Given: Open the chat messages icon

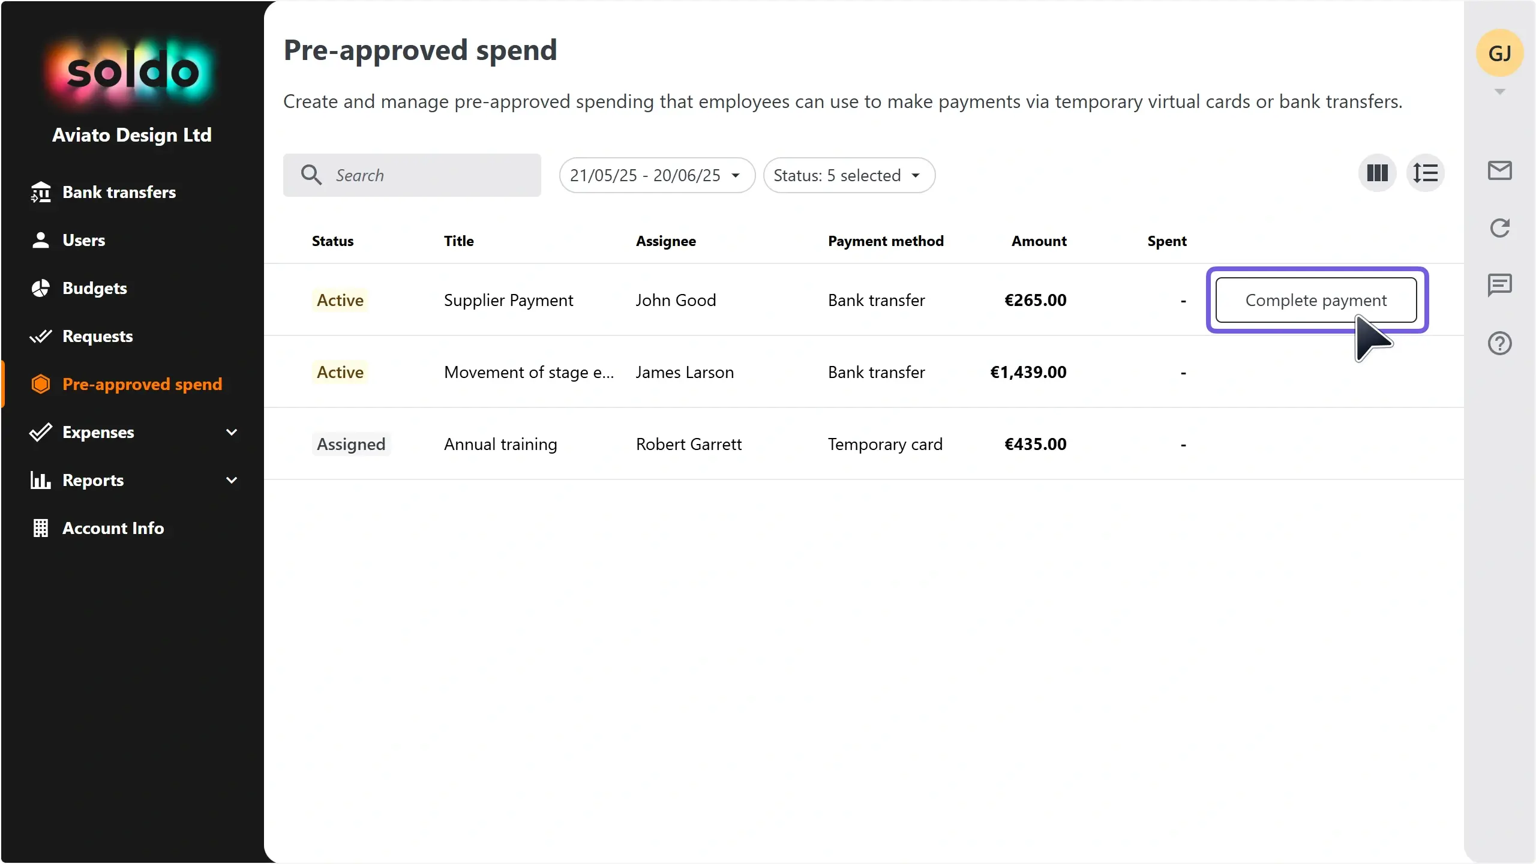Looking at the screenshot, I should (x=1499, y=286).
